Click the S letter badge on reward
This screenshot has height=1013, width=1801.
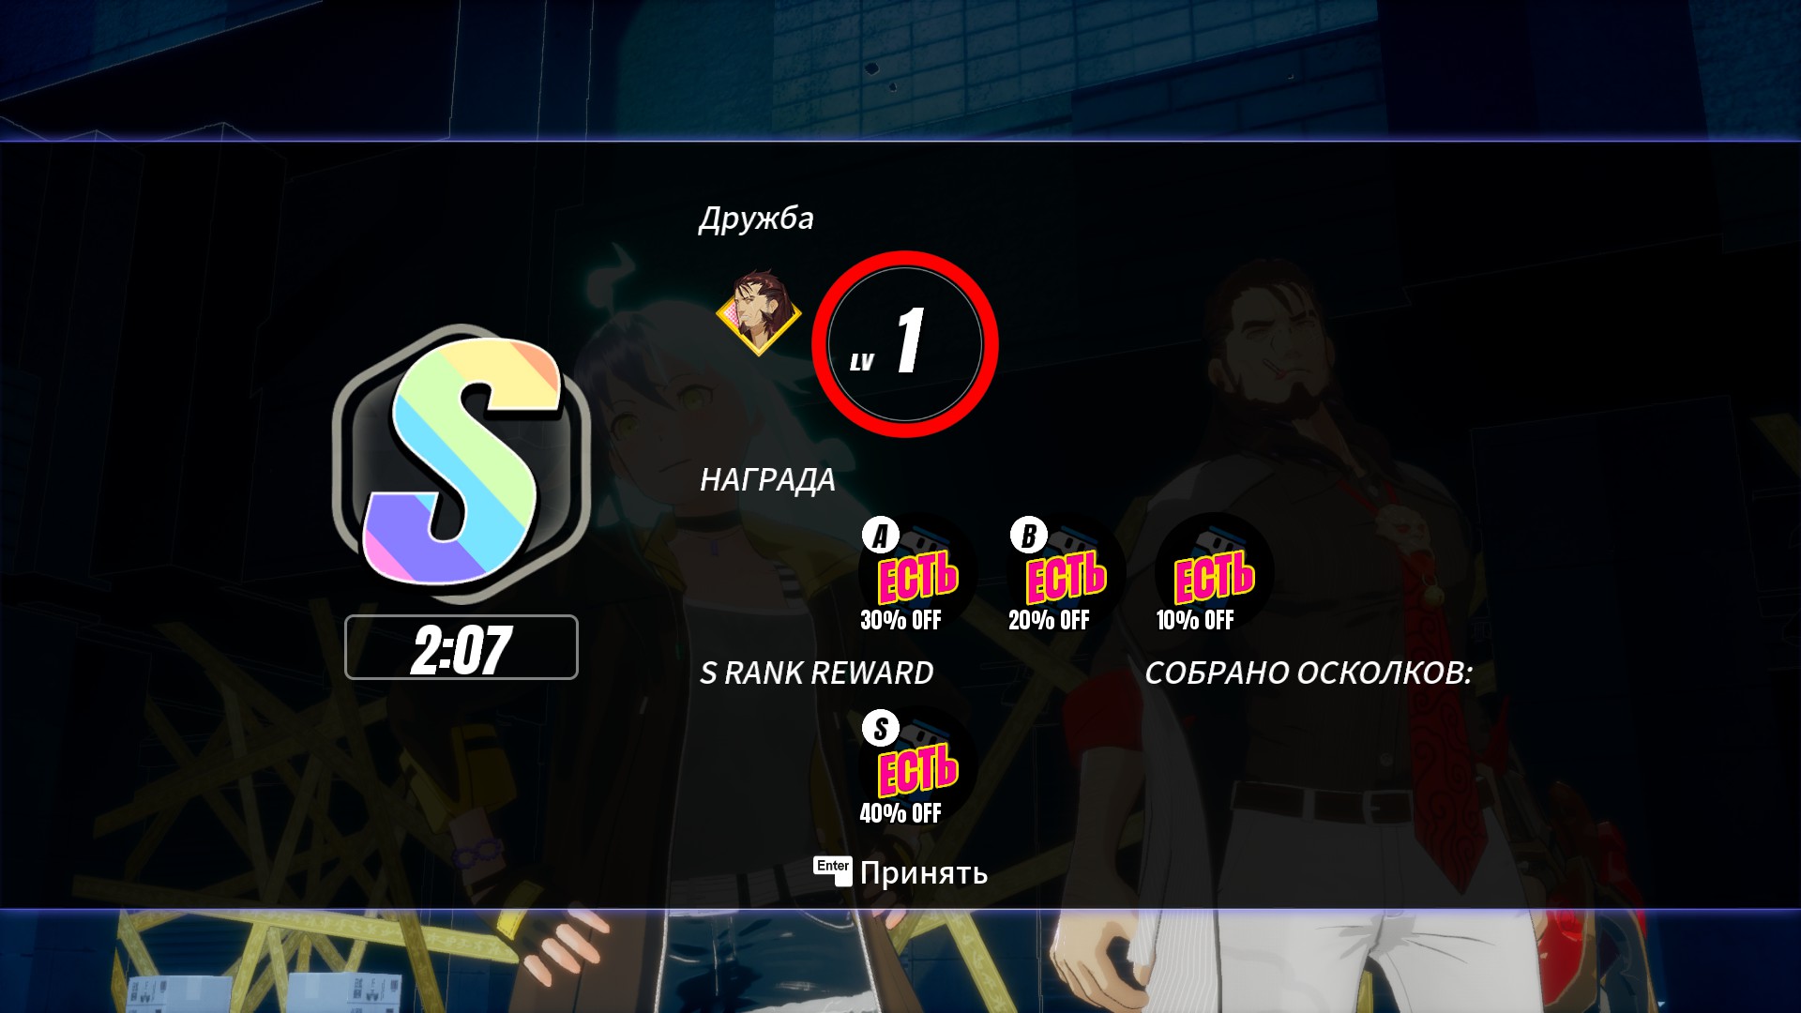[880, 729]
